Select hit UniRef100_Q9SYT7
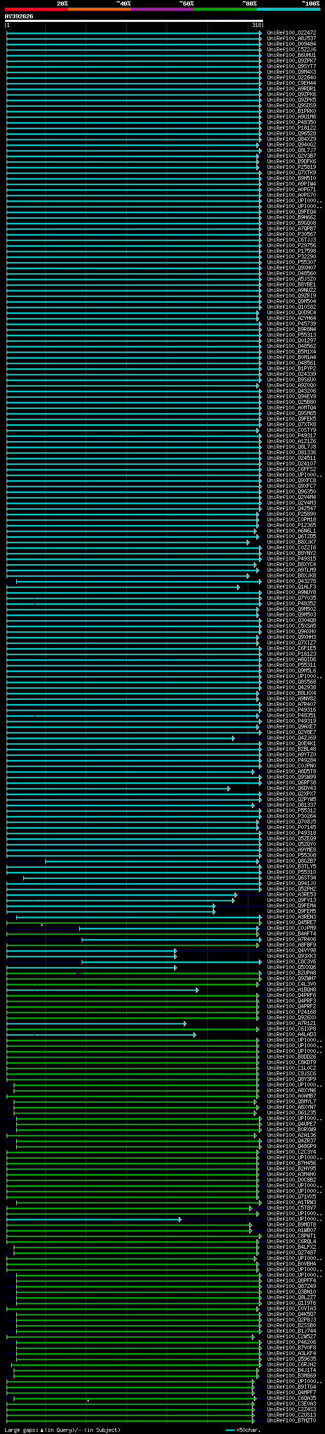This screenshot has width=325, height=1434. (291, 66)
